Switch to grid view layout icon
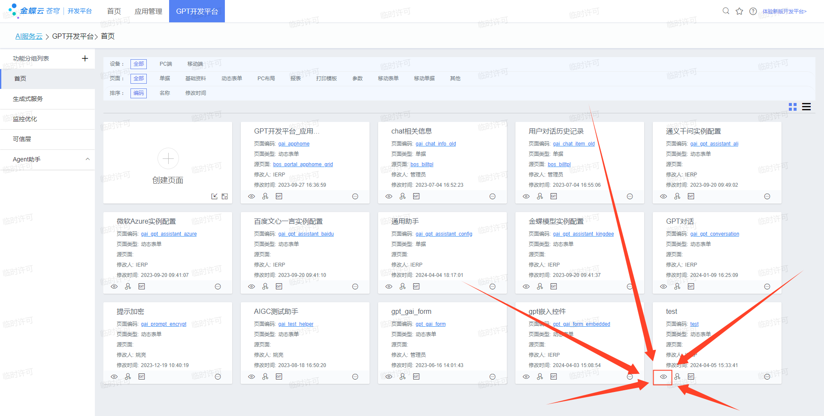This screenshot has width=824, height=416. [x=793, y=107]
